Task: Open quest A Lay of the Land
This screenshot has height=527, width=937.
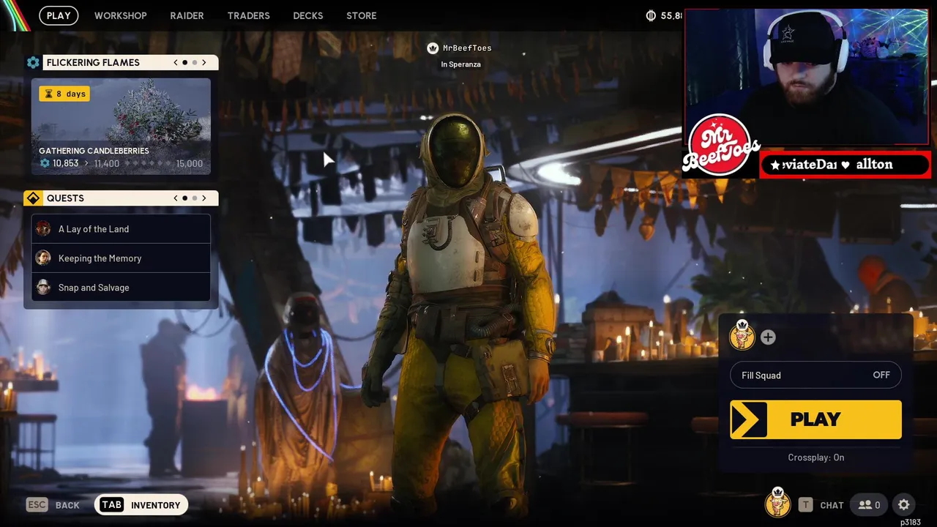Action: pyautogui.click(x=121, y=229)
